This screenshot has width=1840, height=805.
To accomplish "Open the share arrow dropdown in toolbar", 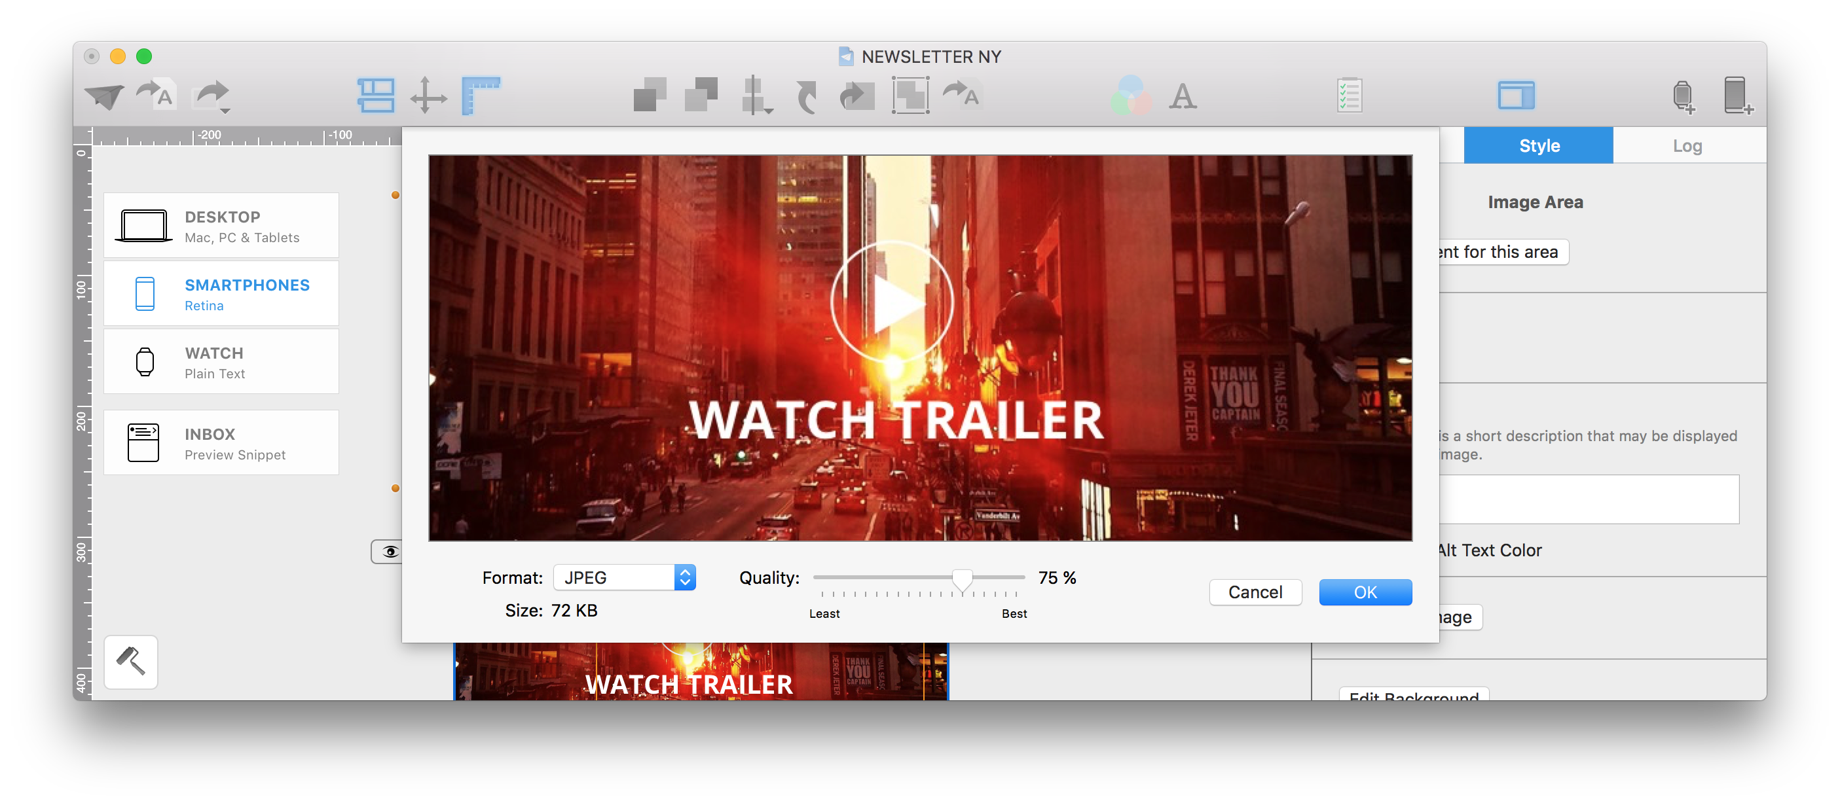I will click(213, 96).
